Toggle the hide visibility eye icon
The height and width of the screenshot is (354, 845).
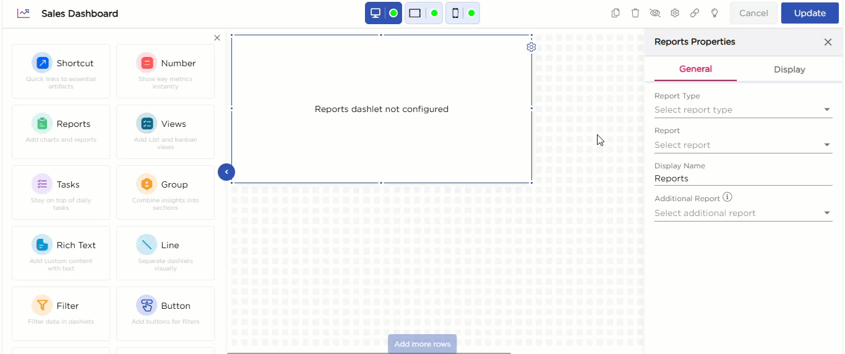(x=655, y=13)
